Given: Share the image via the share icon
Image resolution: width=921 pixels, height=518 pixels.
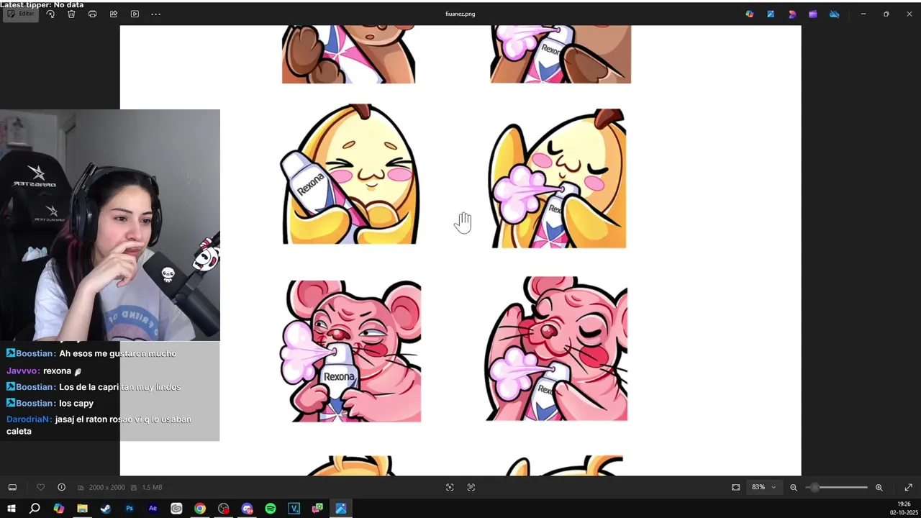Looking at the screenshot, I should (114, 14).
